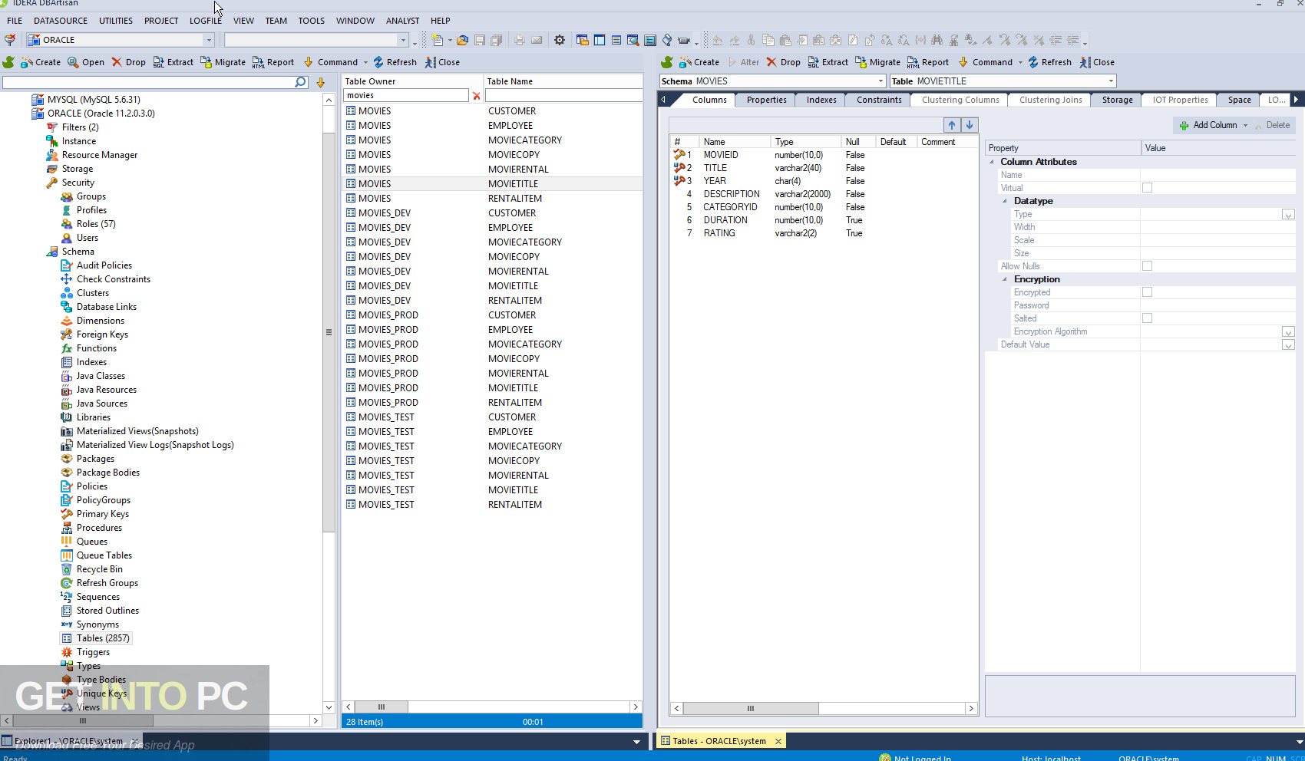The image size is (1305, 761).
Task: Click the Table Name filter input field
Action: click(x=563, y=95)
